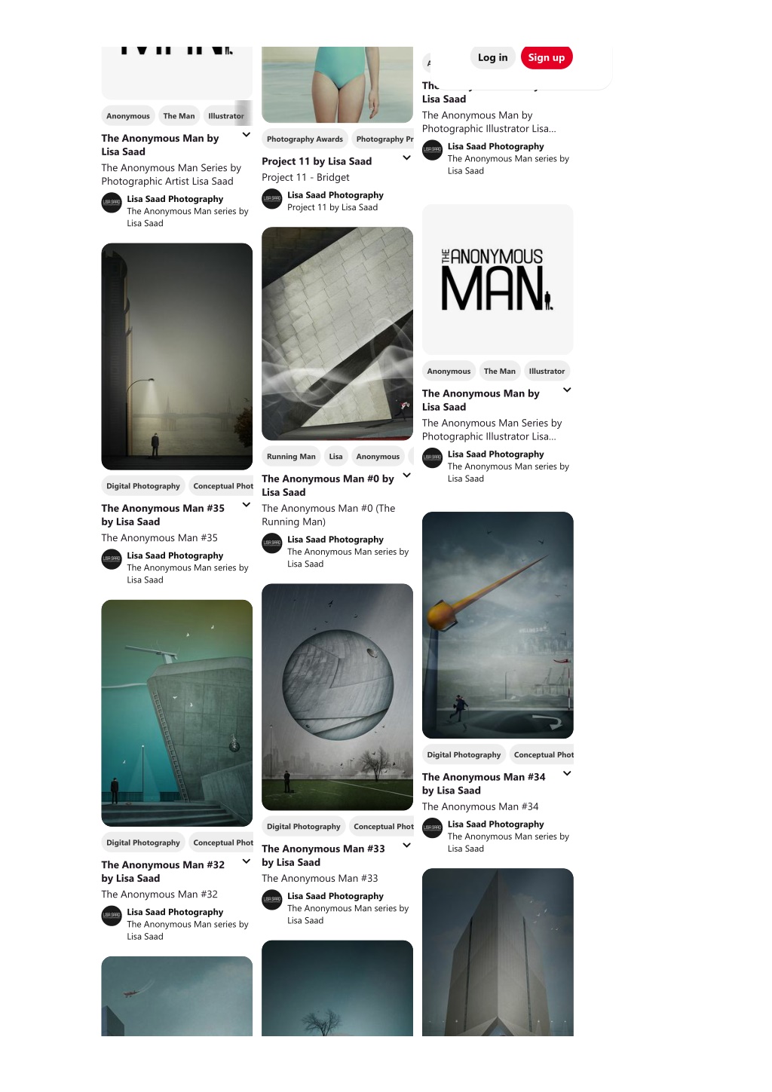Expand options for Project 11 by Lisa Saad
Image resolution: width=772 pixels, height=1092 pixels.
coord(406,158)
